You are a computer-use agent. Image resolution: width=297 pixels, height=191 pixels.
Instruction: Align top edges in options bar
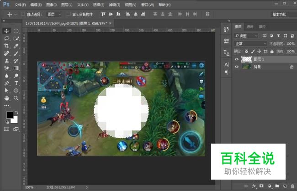pos(103,14)
